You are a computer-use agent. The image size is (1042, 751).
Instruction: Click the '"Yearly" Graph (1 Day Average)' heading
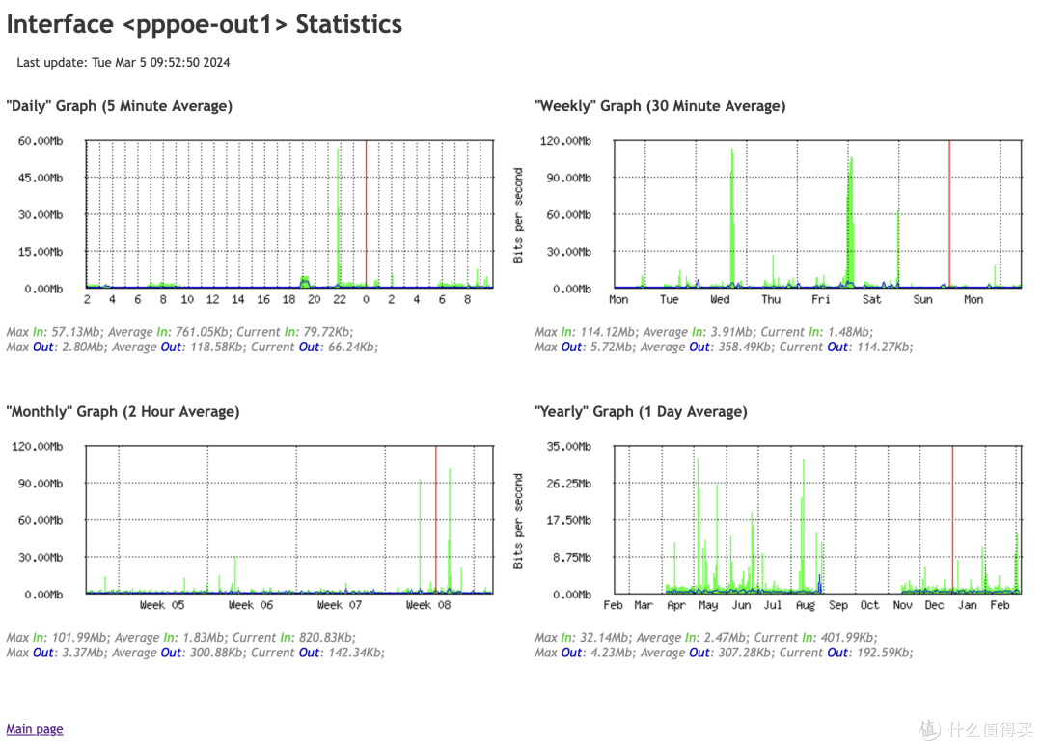641,412
